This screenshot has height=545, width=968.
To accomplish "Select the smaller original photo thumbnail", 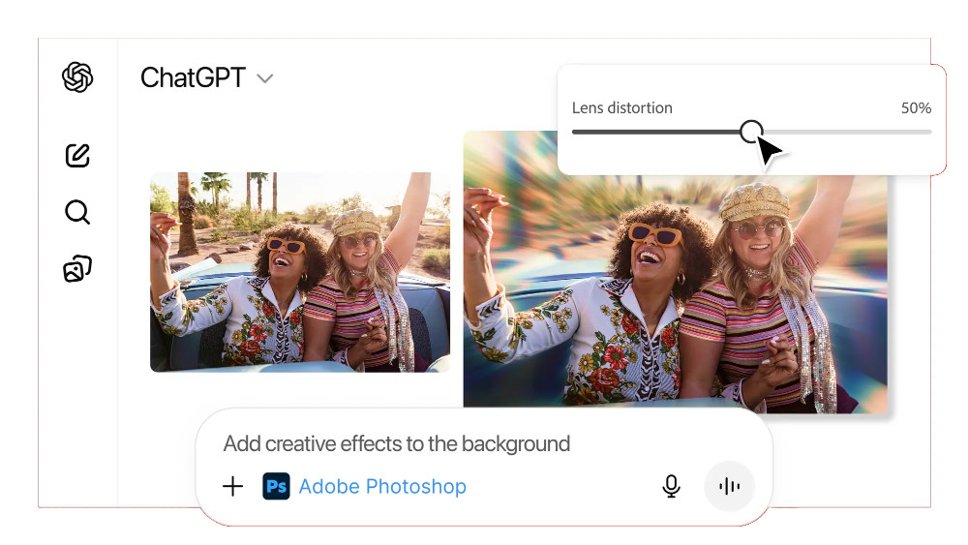I will (299, 272).
